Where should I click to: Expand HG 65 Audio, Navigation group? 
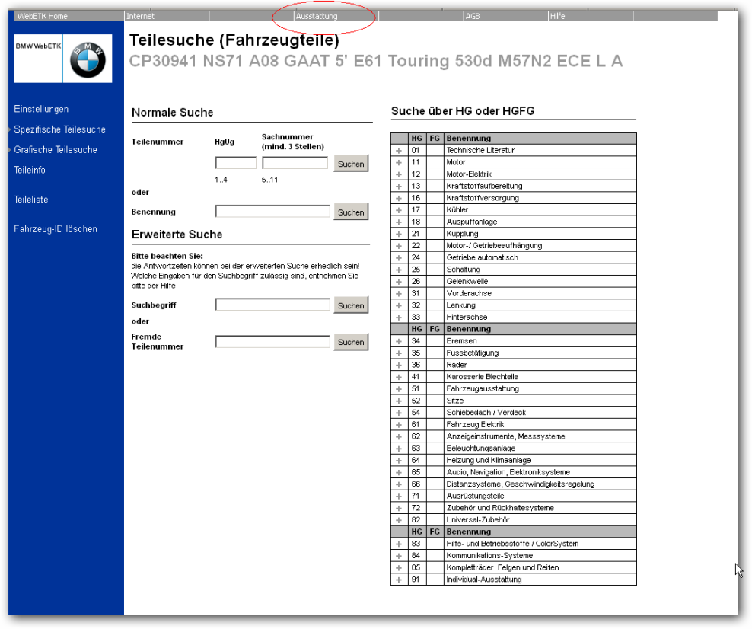tap(399, 473)
